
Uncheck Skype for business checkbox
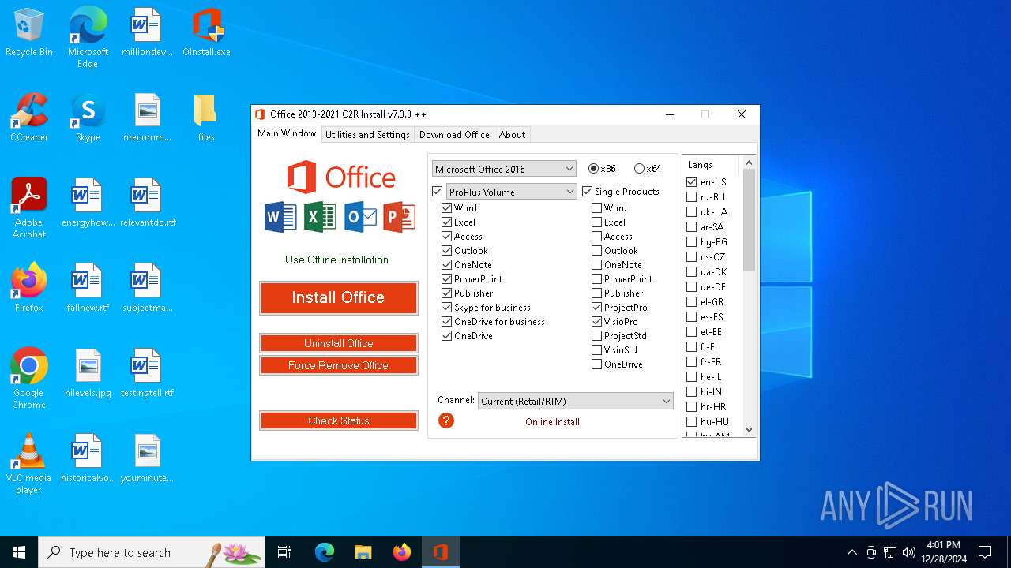click(x=447, y=308)
